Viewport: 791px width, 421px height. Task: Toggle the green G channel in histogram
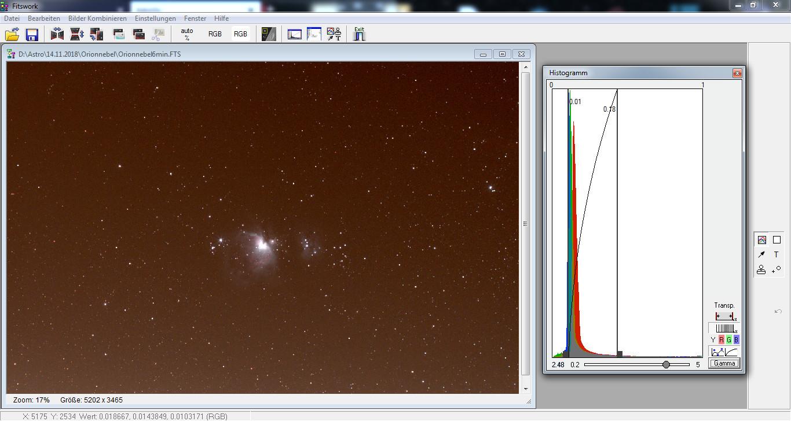(x=728, y=339)
